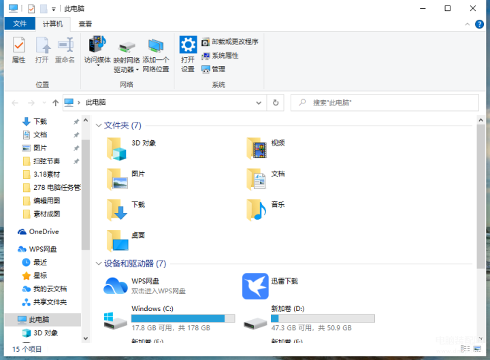Open the File (文件) tab

(20, 24)
